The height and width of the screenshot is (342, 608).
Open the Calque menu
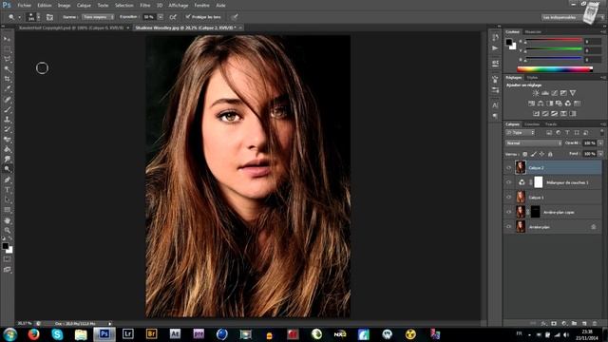84,6
